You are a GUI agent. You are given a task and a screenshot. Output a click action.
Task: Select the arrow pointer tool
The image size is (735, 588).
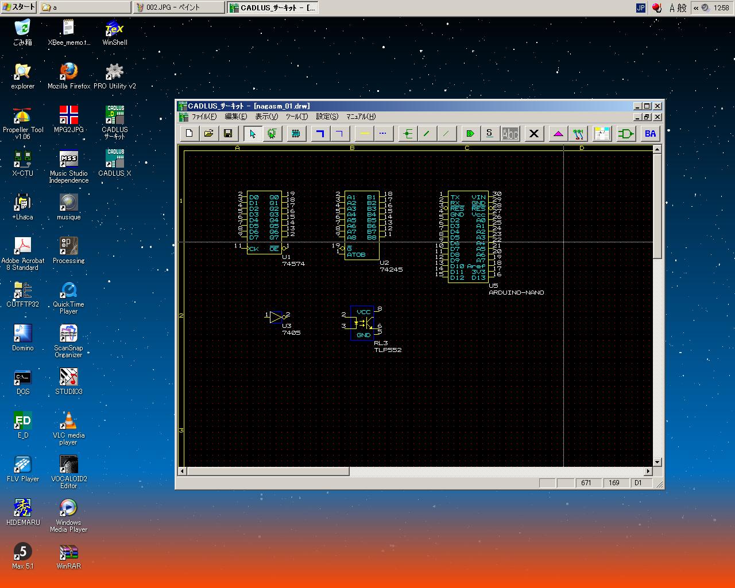pos(252,134)
